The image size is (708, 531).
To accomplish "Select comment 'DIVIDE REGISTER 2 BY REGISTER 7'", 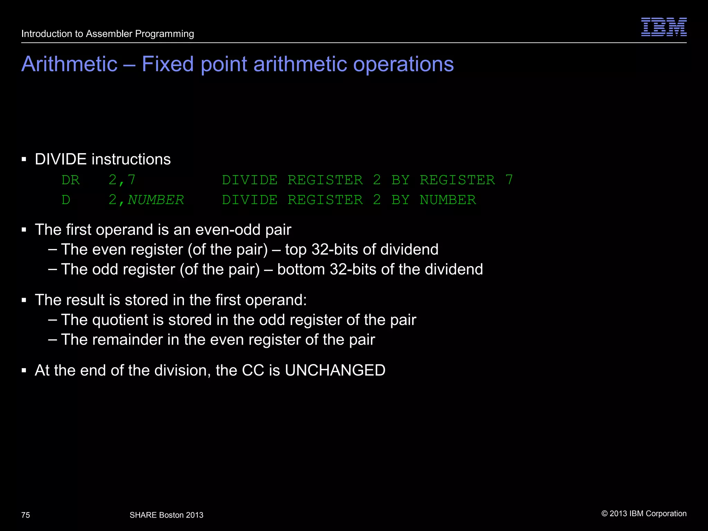I will (367, 180).
